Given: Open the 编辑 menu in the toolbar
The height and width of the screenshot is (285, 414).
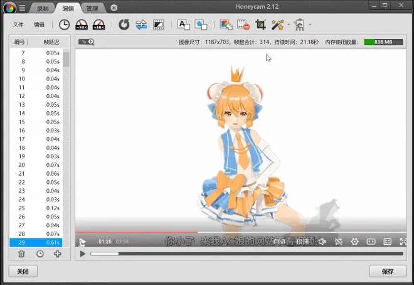Looking at the screenshot, I should (39, 24).
